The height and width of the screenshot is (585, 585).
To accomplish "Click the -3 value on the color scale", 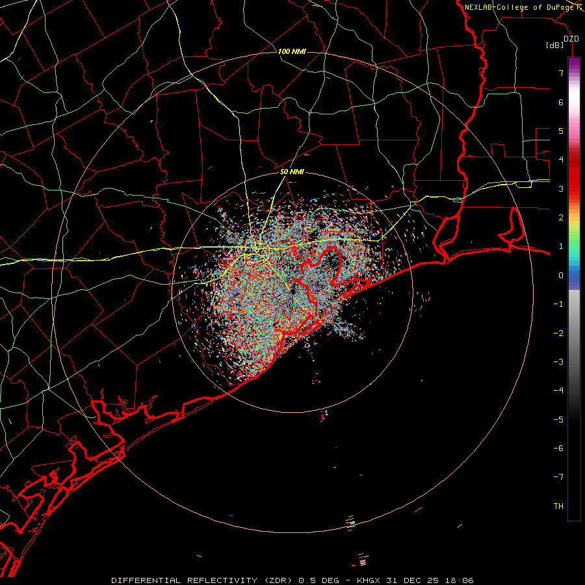I will point(558,362).
